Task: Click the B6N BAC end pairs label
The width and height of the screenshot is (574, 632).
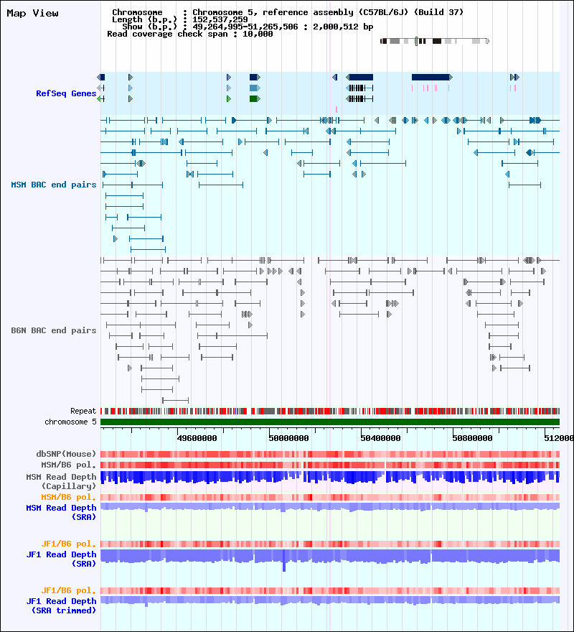Action: point(54,330)
